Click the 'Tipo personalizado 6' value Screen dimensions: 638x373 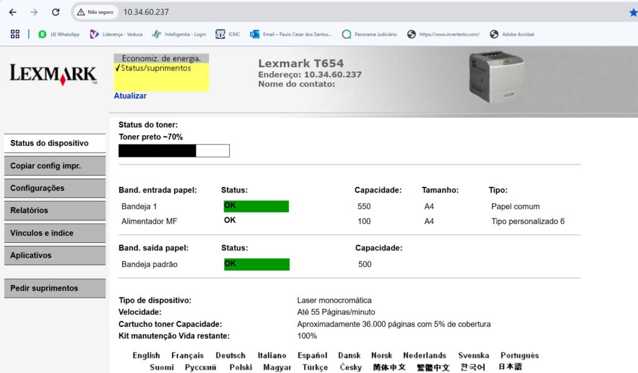point(528,221)
